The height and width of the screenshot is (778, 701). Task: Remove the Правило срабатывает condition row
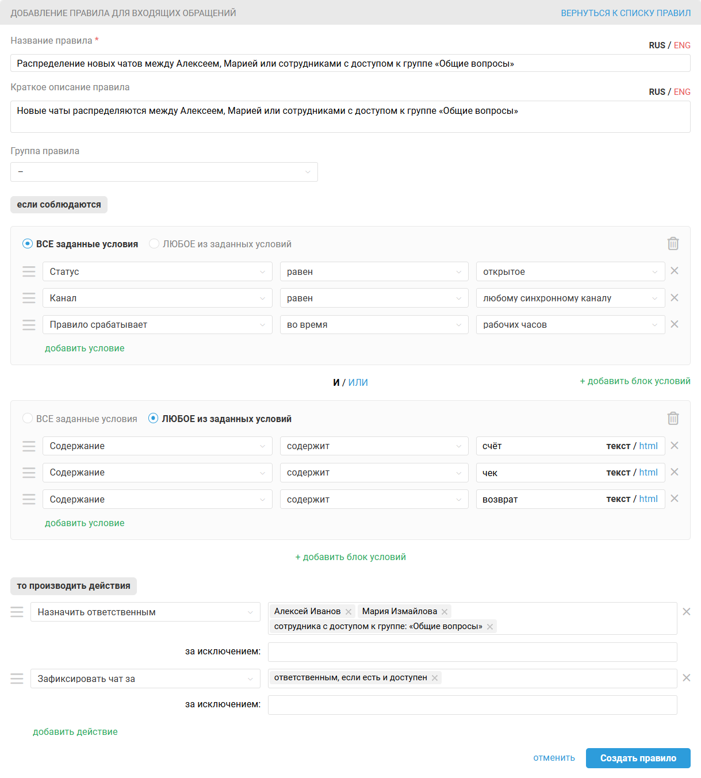pyautogui.click(x=675, y=324)
